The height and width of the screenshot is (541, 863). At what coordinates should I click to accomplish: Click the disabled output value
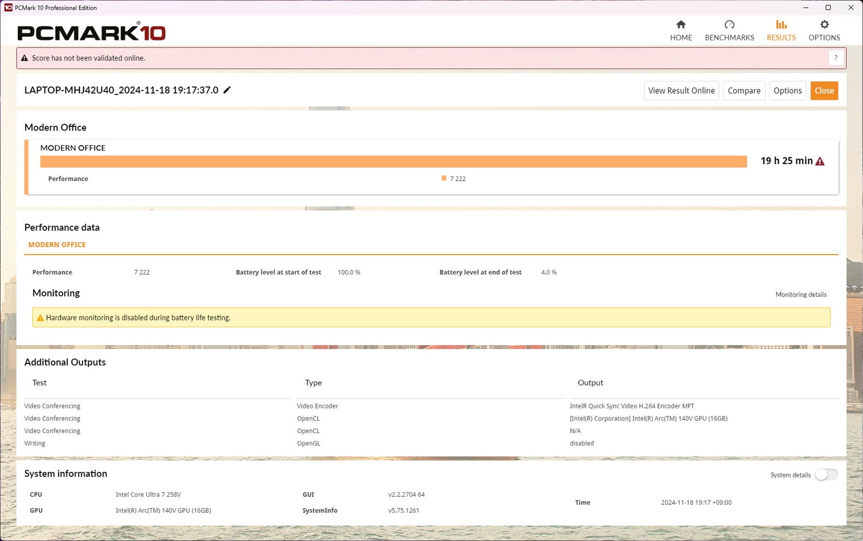(x=581, y=443)
